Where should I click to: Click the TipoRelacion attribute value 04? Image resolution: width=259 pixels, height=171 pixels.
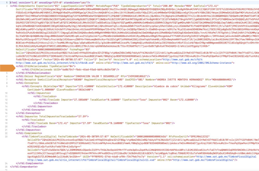point(71,66)
